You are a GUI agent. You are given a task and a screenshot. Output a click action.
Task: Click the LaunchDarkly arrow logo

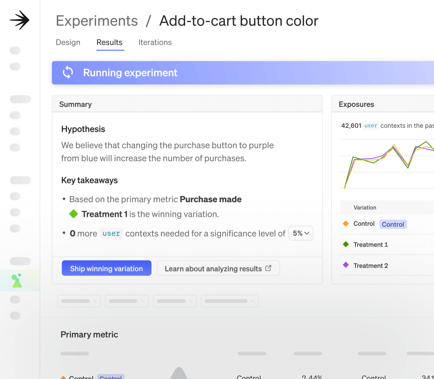coord(20,20)
